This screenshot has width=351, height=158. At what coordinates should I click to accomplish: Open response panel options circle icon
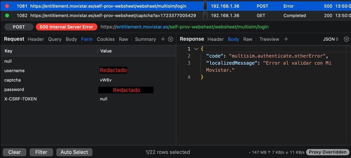click(346, 39)
